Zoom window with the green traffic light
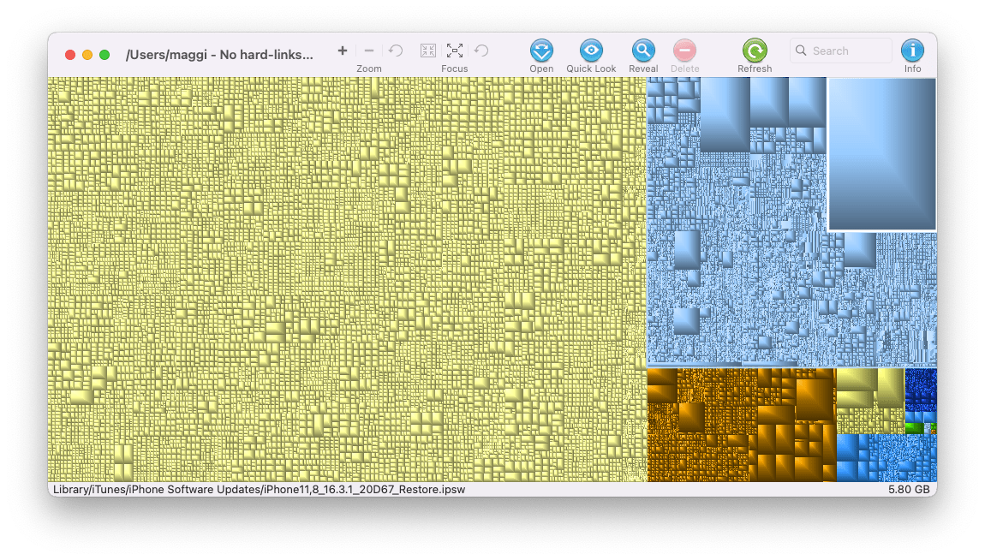Viewport: 985px width, 560px height. [104, 55]
